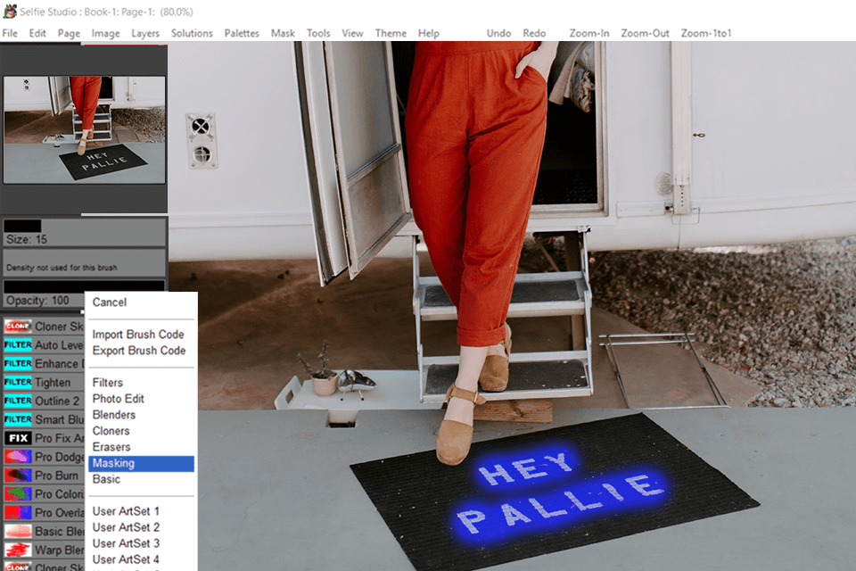Choose Export Brush Code

point(139,351)
